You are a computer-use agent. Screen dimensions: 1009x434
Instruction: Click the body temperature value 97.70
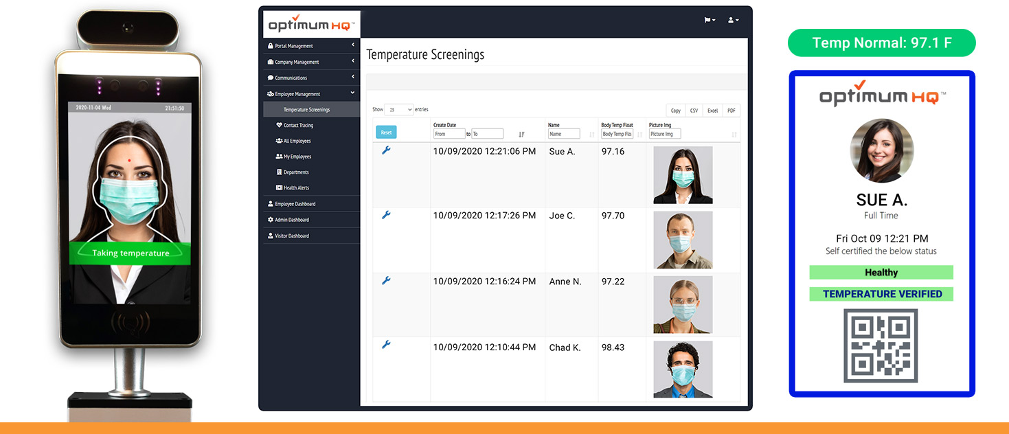point(613,216)
